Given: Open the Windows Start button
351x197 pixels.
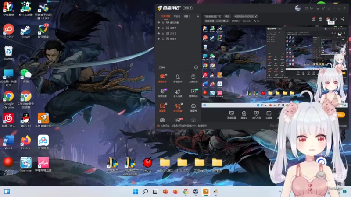Looking at the screenshot, I should (136, 192).
